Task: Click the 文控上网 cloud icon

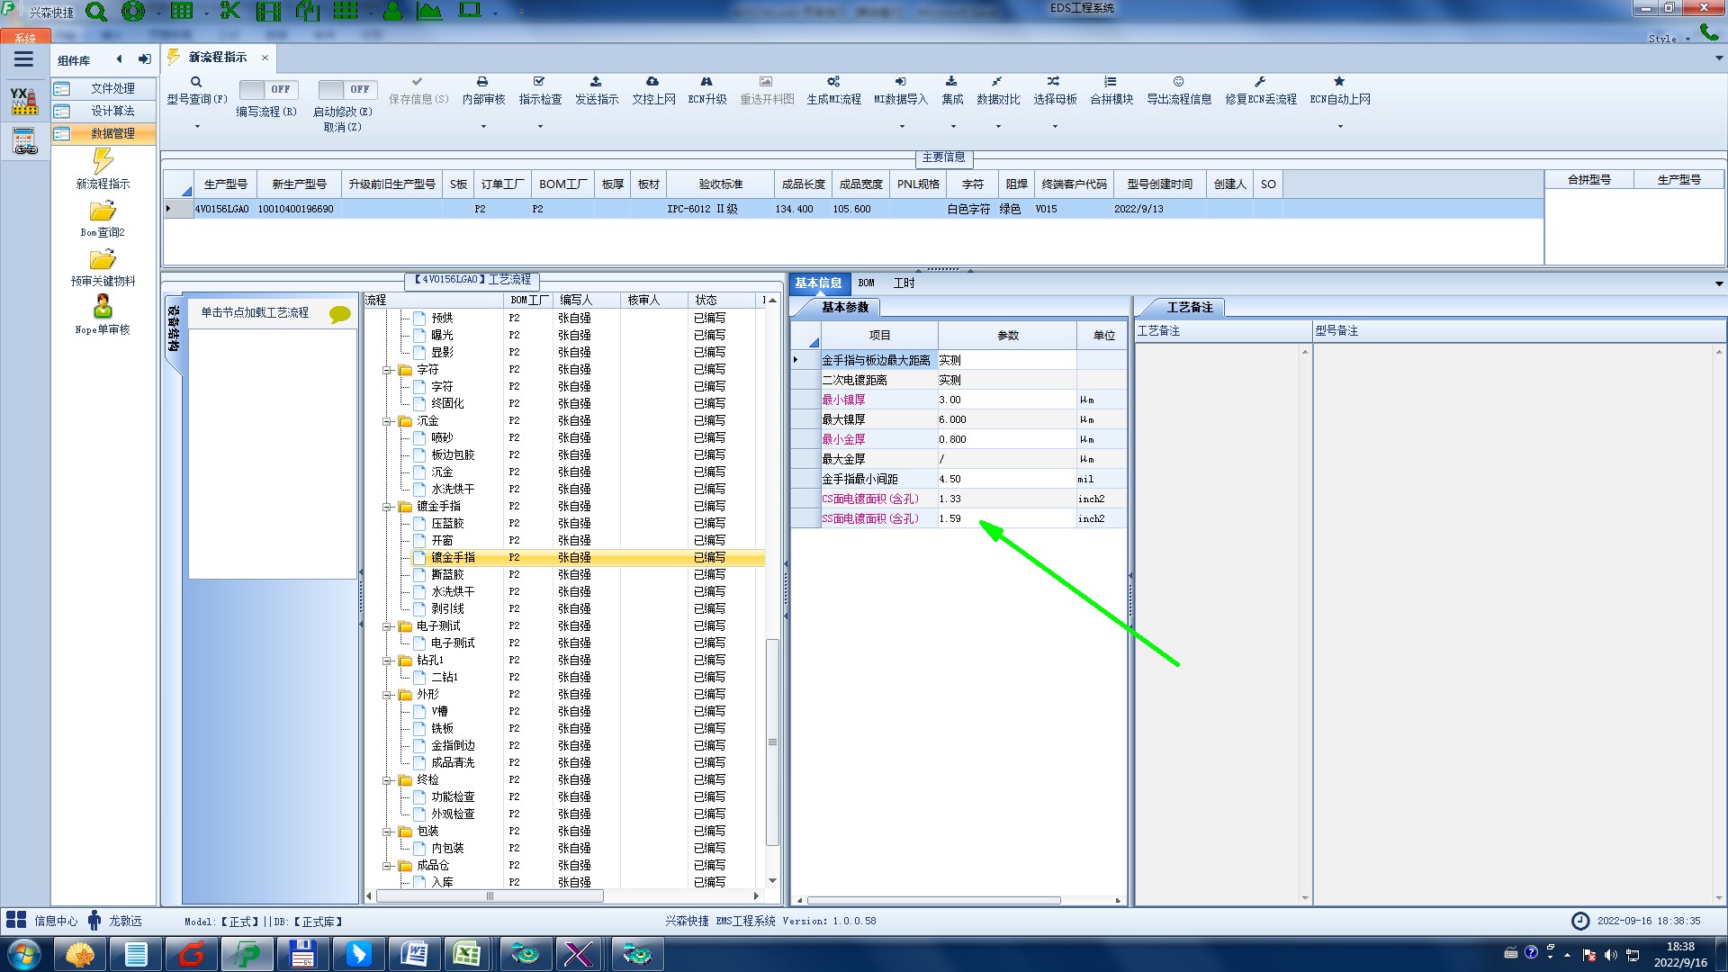Action: 652,82
